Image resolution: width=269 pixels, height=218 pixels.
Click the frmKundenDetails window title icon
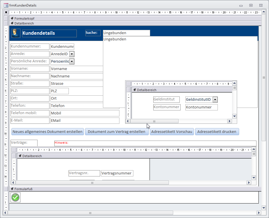[x=6, y=5]
